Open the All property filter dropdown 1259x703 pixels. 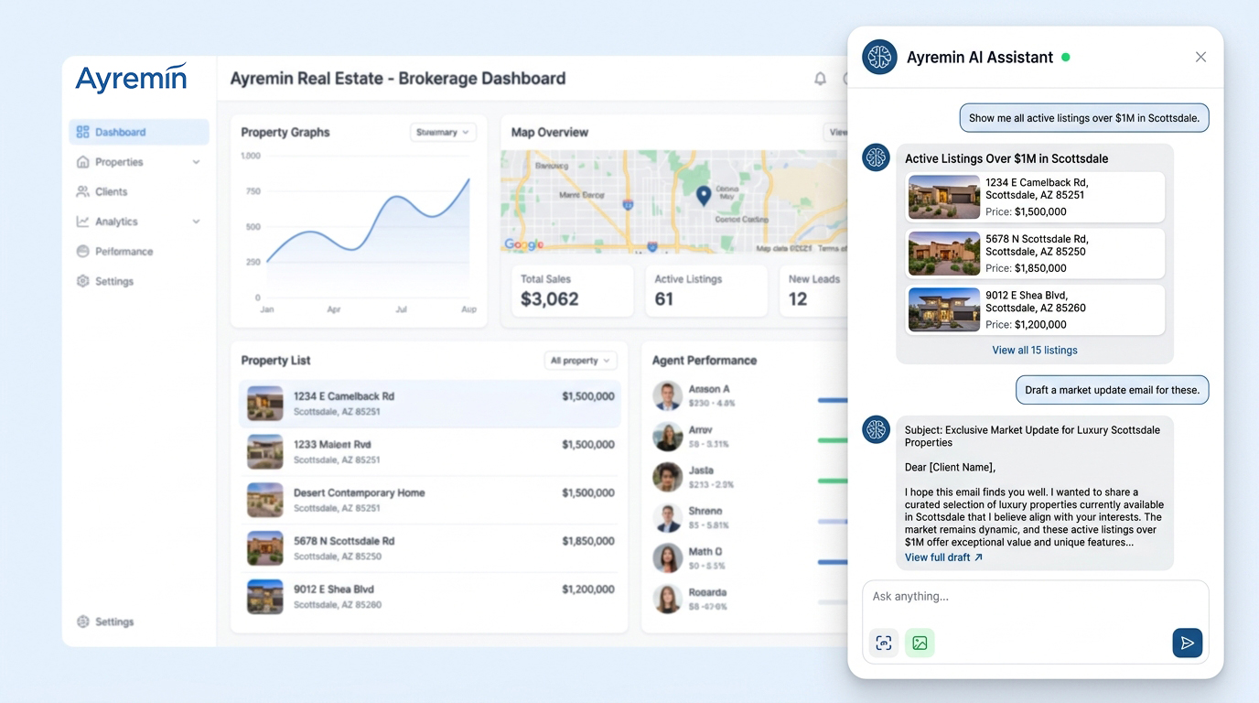point(580,361)
